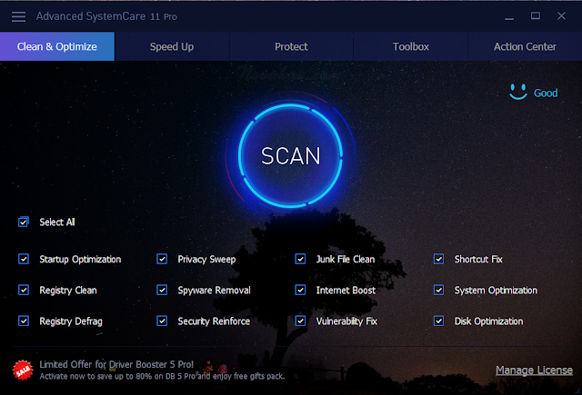
Task: Minimize the Advanced SystemCare window
Action: coord(509,16)
